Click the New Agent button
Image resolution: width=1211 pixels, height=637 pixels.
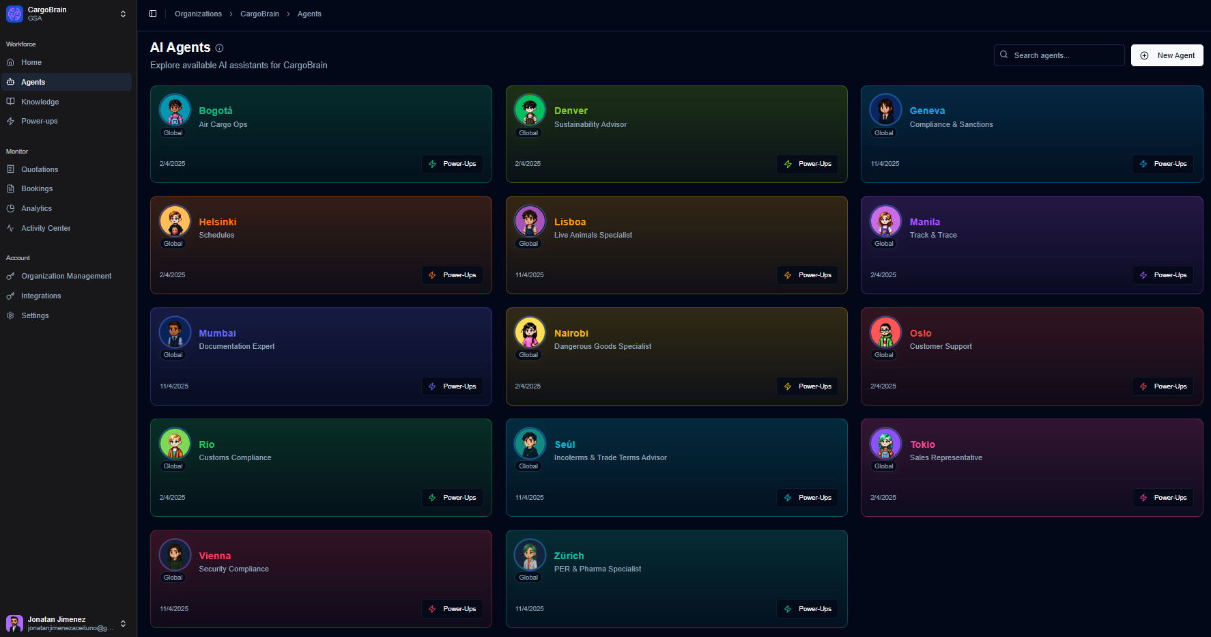(x=1167, y=55)
